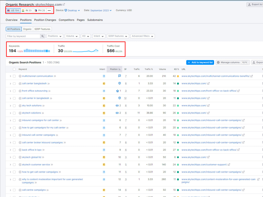Click the plus icon next to call center bangladesh
The width and height of the screenshot is (263, 197).
point(20,84)
